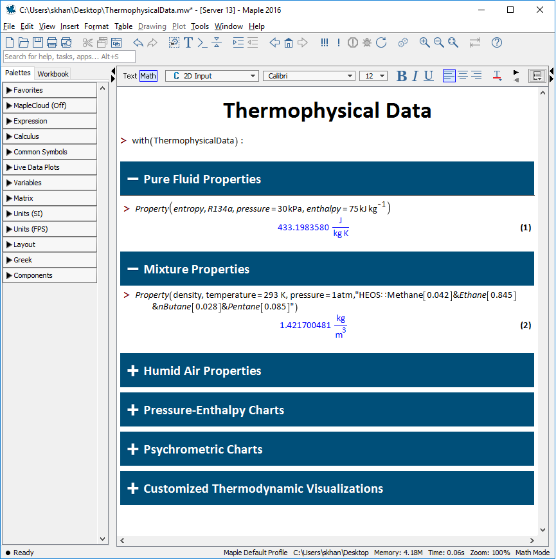Save the worksheet with the disk icon
This screenshot has height=559, width=556.
[x=38, y=42]
